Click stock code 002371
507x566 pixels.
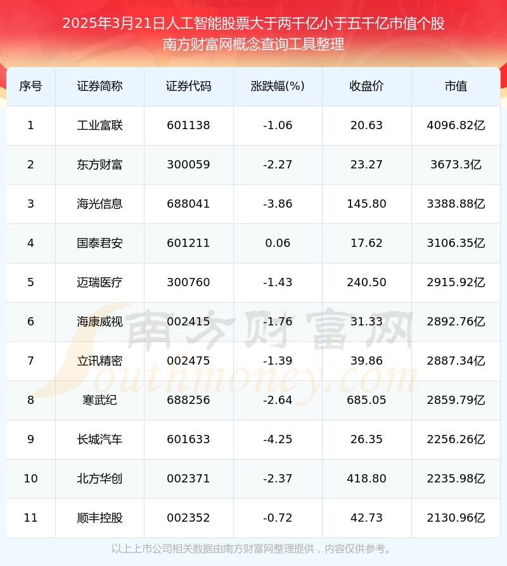pyautogui.click(x=188, y=479)
